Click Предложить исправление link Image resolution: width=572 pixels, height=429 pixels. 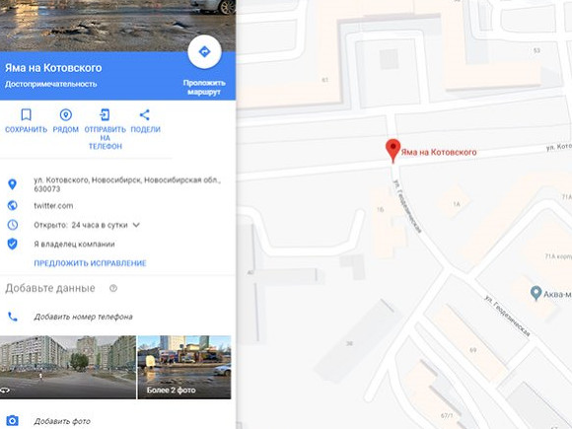point(90,263)
